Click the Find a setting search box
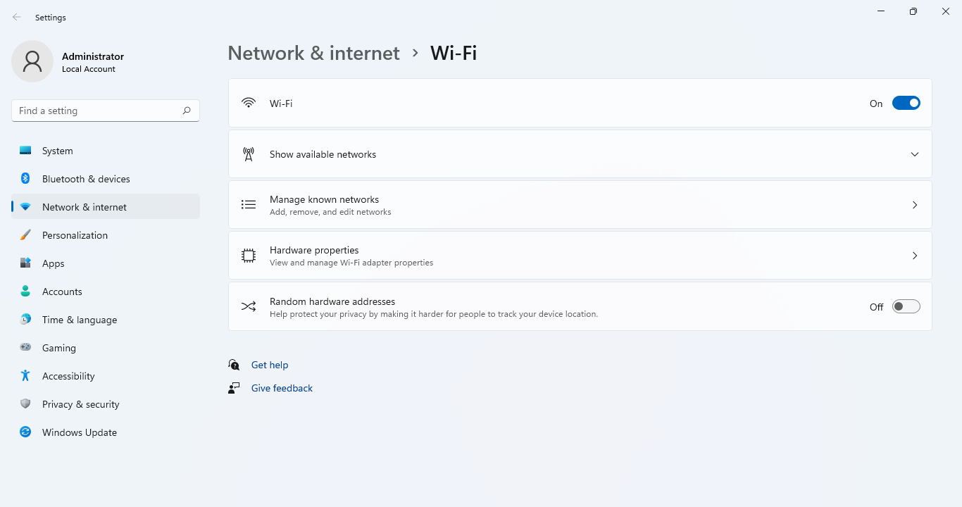This screenshot has width=962, height=507. [105, 111]
